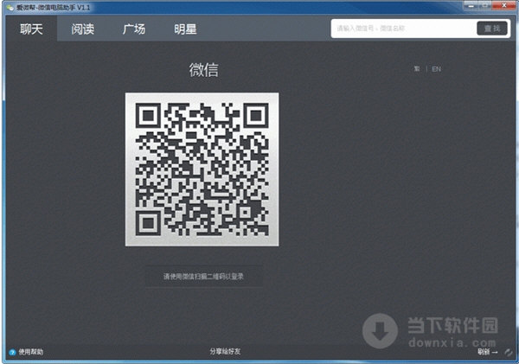Screen dimensions: 519x364
Task: Go to the 广场 tab
Action: click(x=134, y=29)
